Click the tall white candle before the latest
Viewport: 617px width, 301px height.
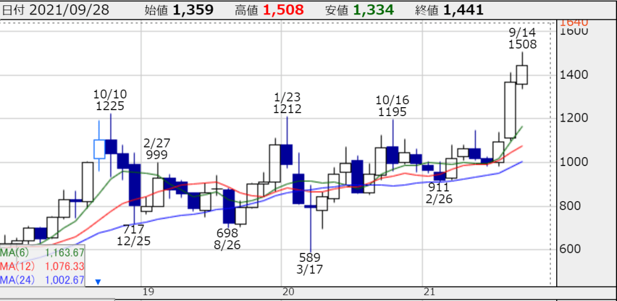click(x=510, y=110)
